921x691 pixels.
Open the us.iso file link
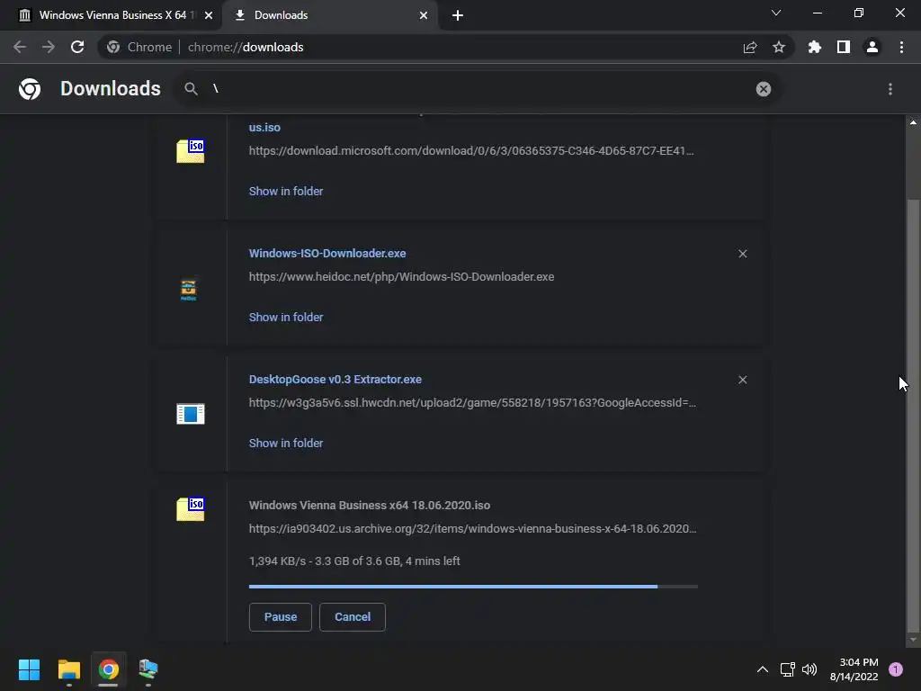point(264,128)
